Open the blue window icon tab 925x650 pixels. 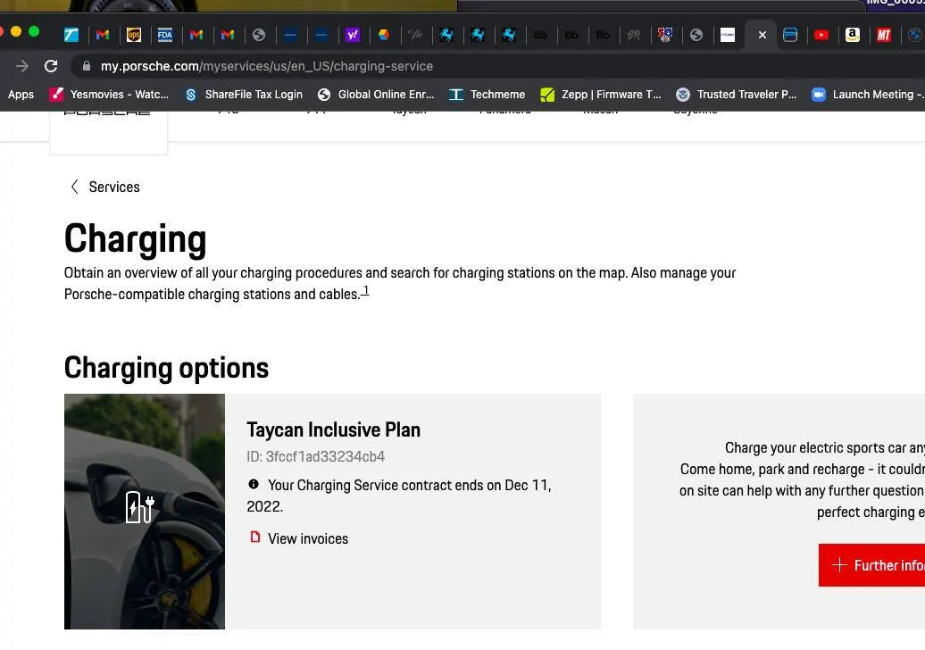point(790,35)
